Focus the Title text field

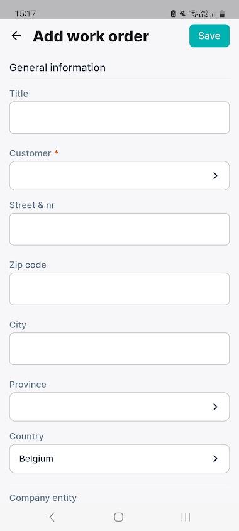point(119,118)
